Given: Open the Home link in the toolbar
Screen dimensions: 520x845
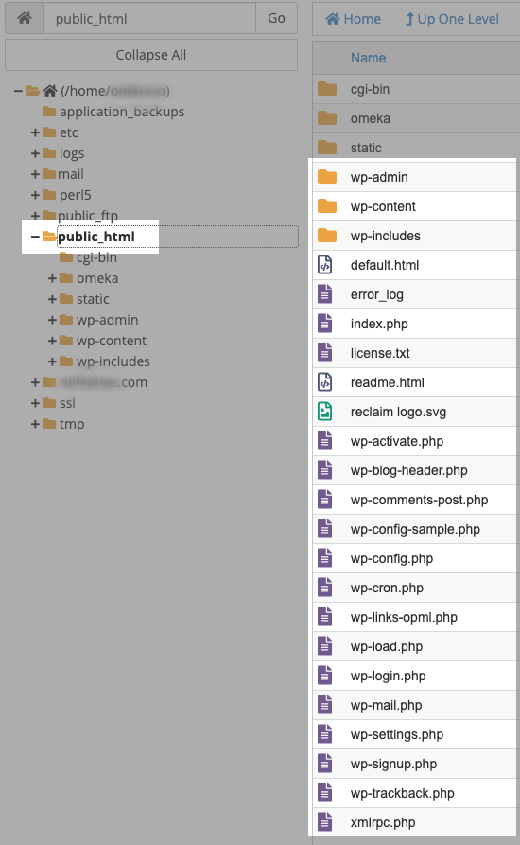Looking at the screenshot, I should pos(353,19).
